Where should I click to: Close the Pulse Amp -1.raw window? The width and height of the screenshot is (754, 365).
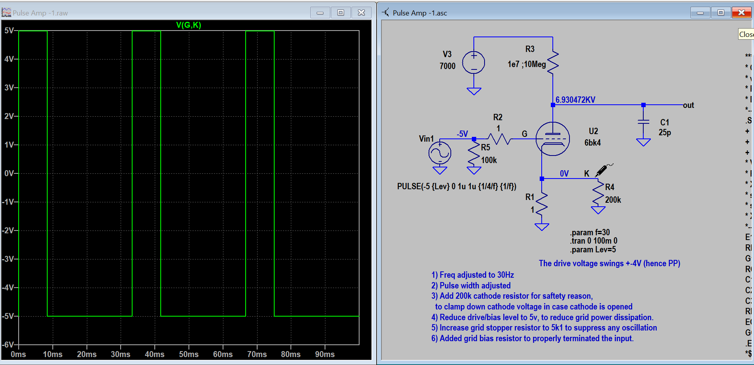(362, 13)
